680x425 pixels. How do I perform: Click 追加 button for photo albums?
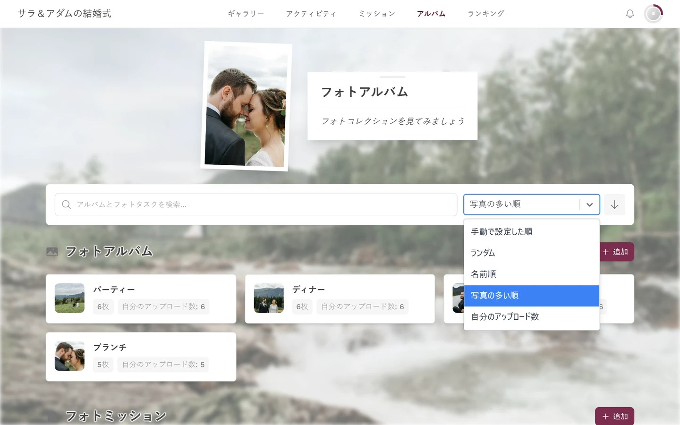[x=616, y=252]
